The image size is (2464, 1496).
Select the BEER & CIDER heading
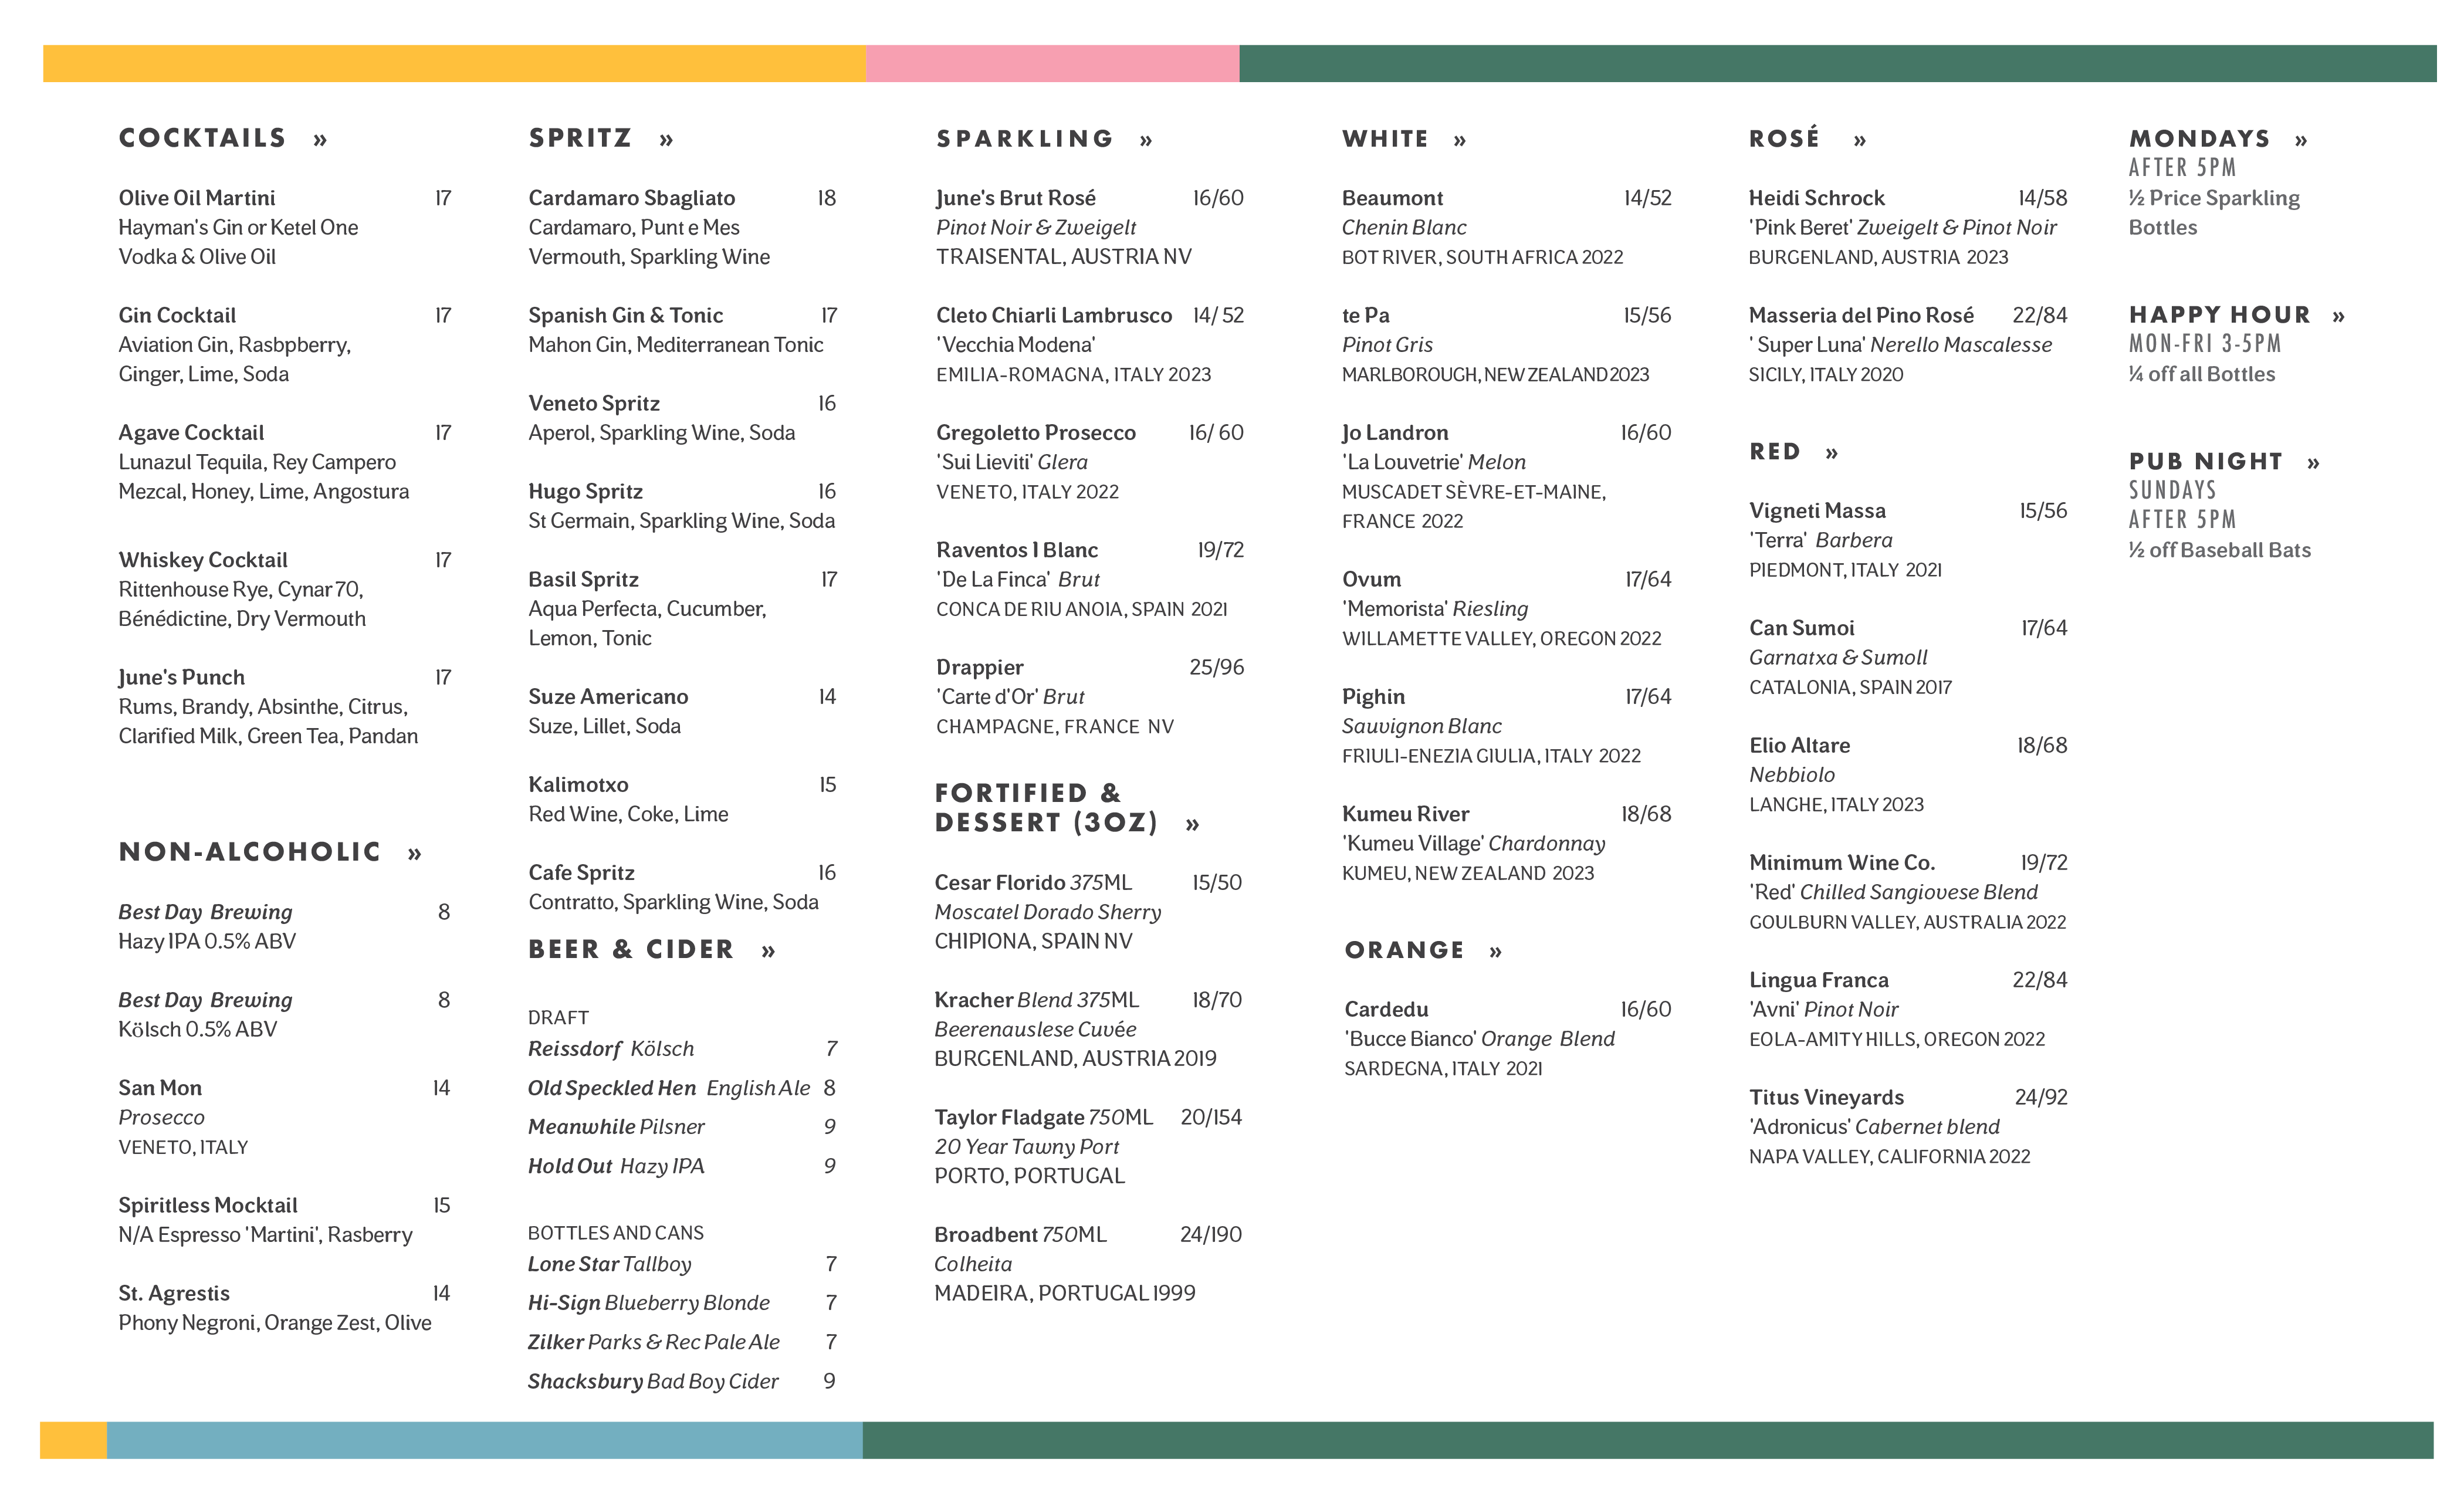631,949
